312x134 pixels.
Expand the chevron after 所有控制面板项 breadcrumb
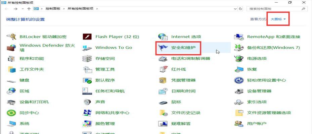pos(97,9)
